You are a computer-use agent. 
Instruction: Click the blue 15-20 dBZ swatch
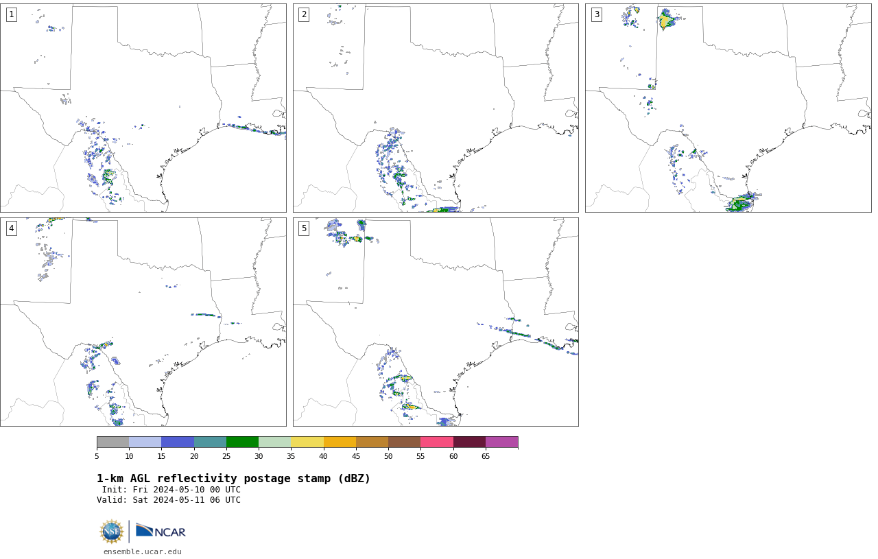coord(178,442)
